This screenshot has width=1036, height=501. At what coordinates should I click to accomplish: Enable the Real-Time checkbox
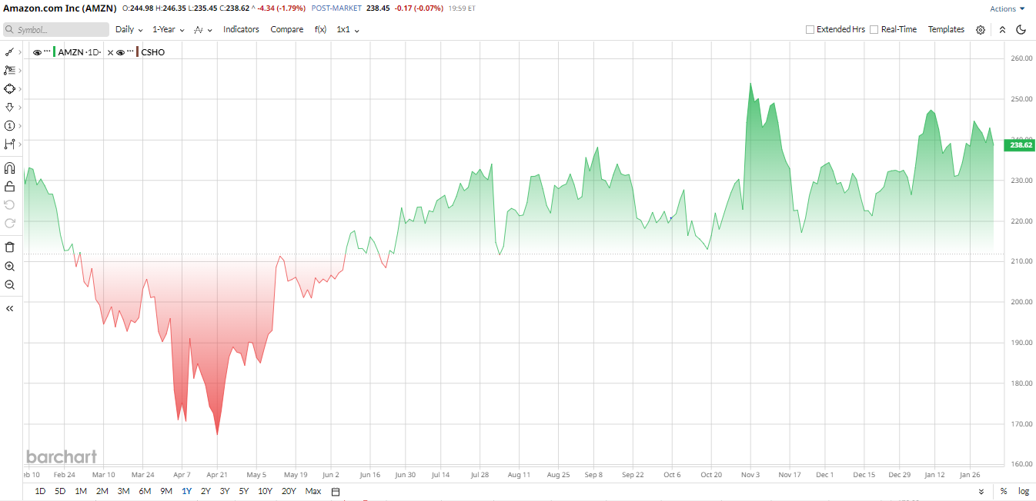[874, 29]
